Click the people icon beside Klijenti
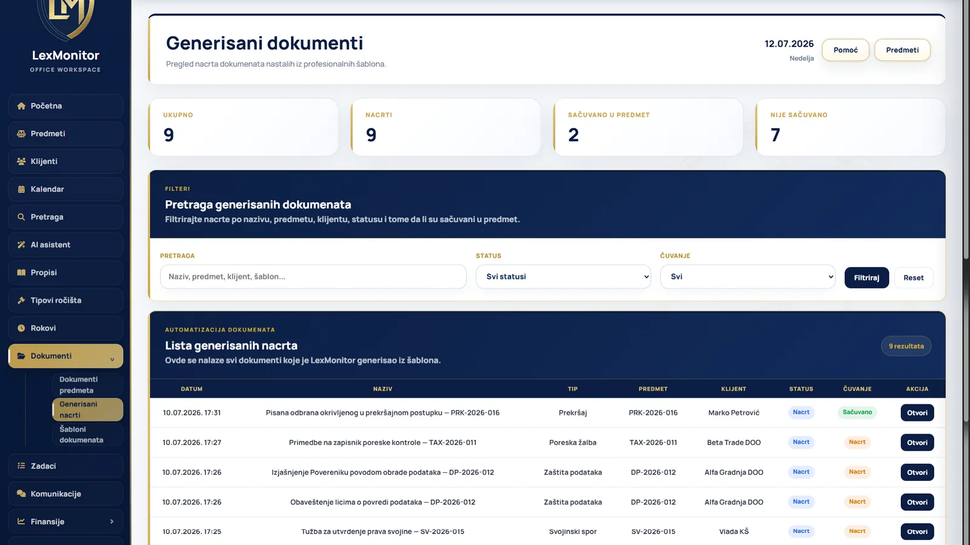The height and width of the screenshot is (545, 970). (x=21, y=162)
